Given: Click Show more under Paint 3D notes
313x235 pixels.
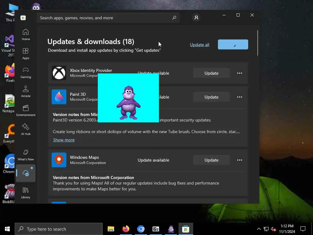Looking at the screenshot, I should (64, 140).
